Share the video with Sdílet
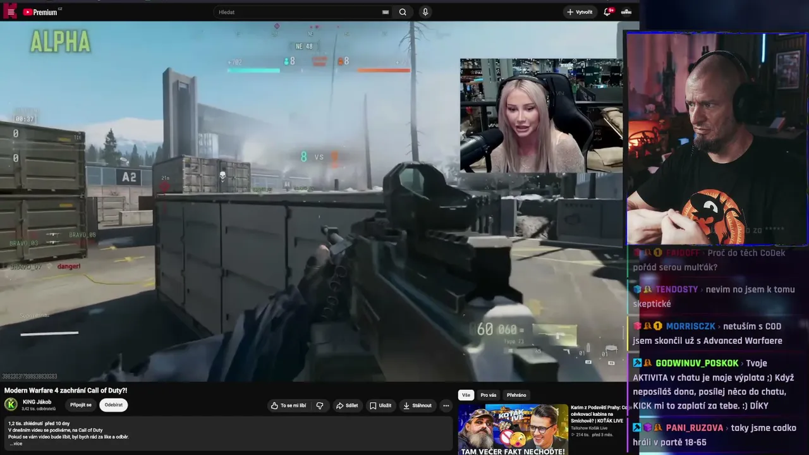This screenshot has height=455, width=809. pos(347,406)
